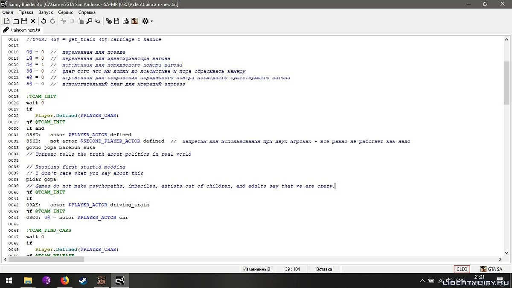Open the Сервис menu
This screenshot has width=512, height=288.
65,12
